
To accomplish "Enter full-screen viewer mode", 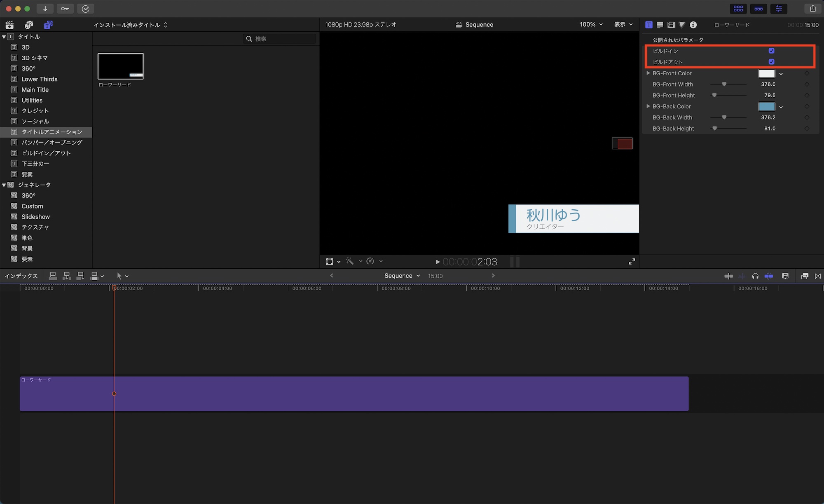I will (632, 262).
